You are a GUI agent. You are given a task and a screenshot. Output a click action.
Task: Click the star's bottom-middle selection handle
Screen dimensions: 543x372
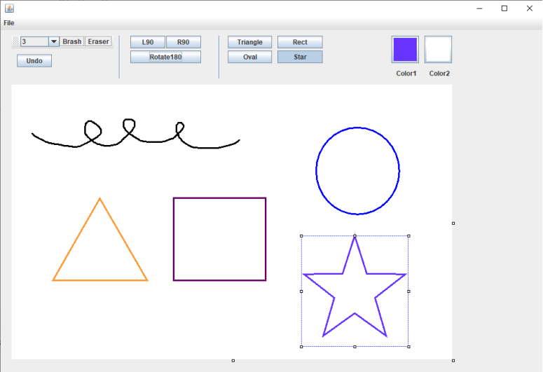pyautogui.click(x=355, y=347)
